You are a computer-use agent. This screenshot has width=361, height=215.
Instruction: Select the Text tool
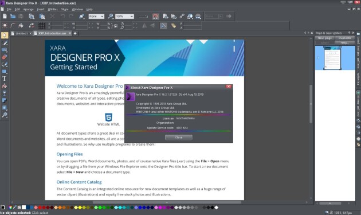[x=5, y=79]
